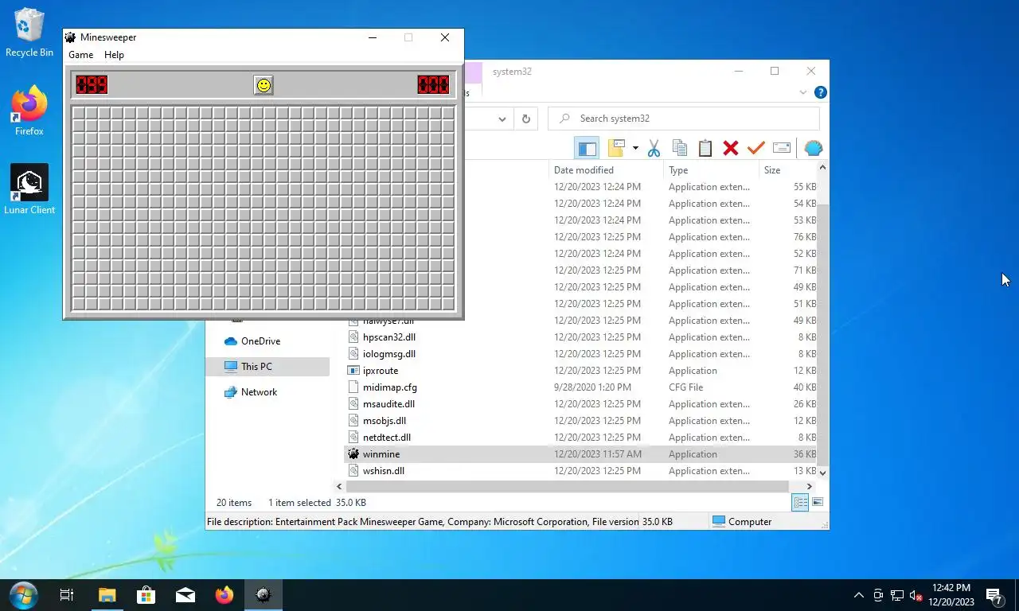Click the scroll up arrow in file list

tap(822, 168)
